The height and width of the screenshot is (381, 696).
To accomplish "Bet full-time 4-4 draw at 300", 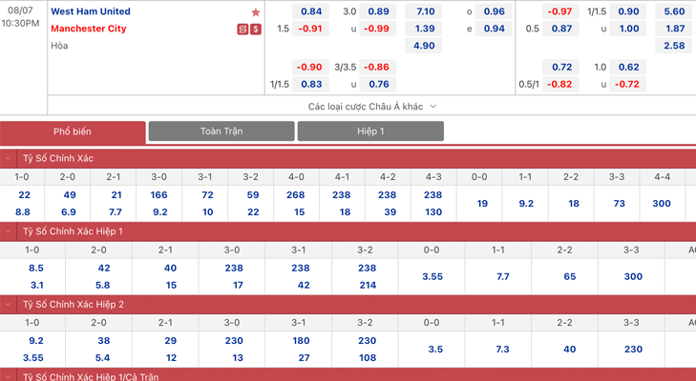I will pos(662,203).
